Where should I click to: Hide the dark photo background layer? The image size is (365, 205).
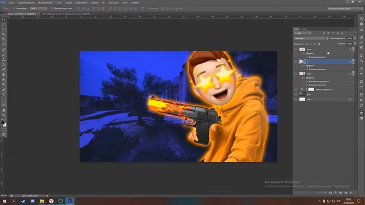click(x=295, y=95)
